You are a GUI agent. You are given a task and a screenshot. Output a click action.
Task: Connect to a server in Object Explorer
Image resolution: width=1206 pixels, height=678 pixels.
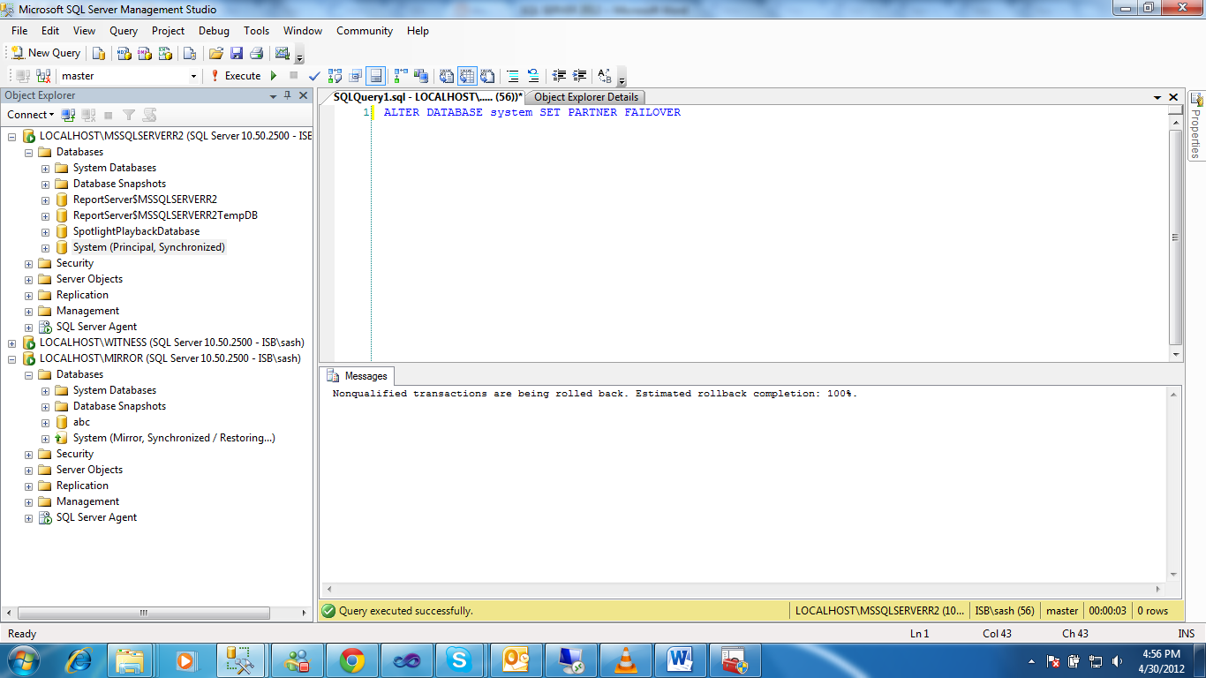(x=27, y=115)
